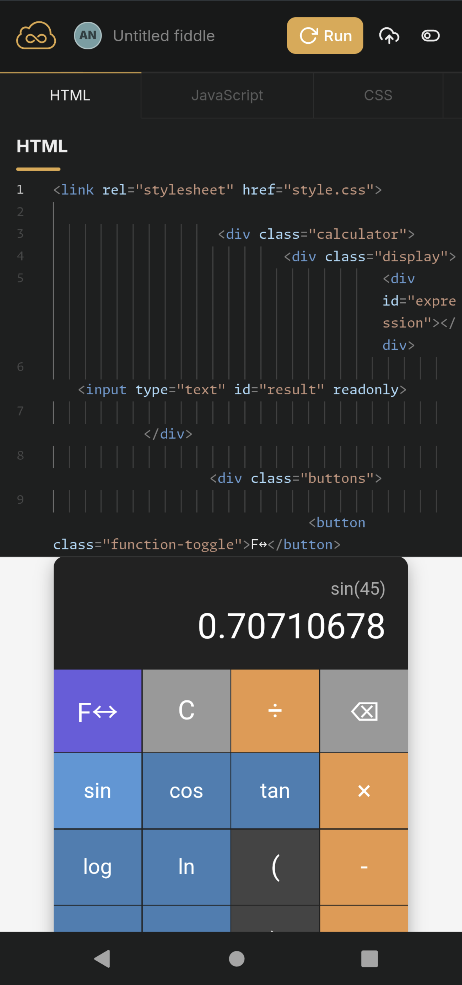The image size is (462, 985).
Task: Switch to the JavaScript tab
Action: tap(227, 95)
